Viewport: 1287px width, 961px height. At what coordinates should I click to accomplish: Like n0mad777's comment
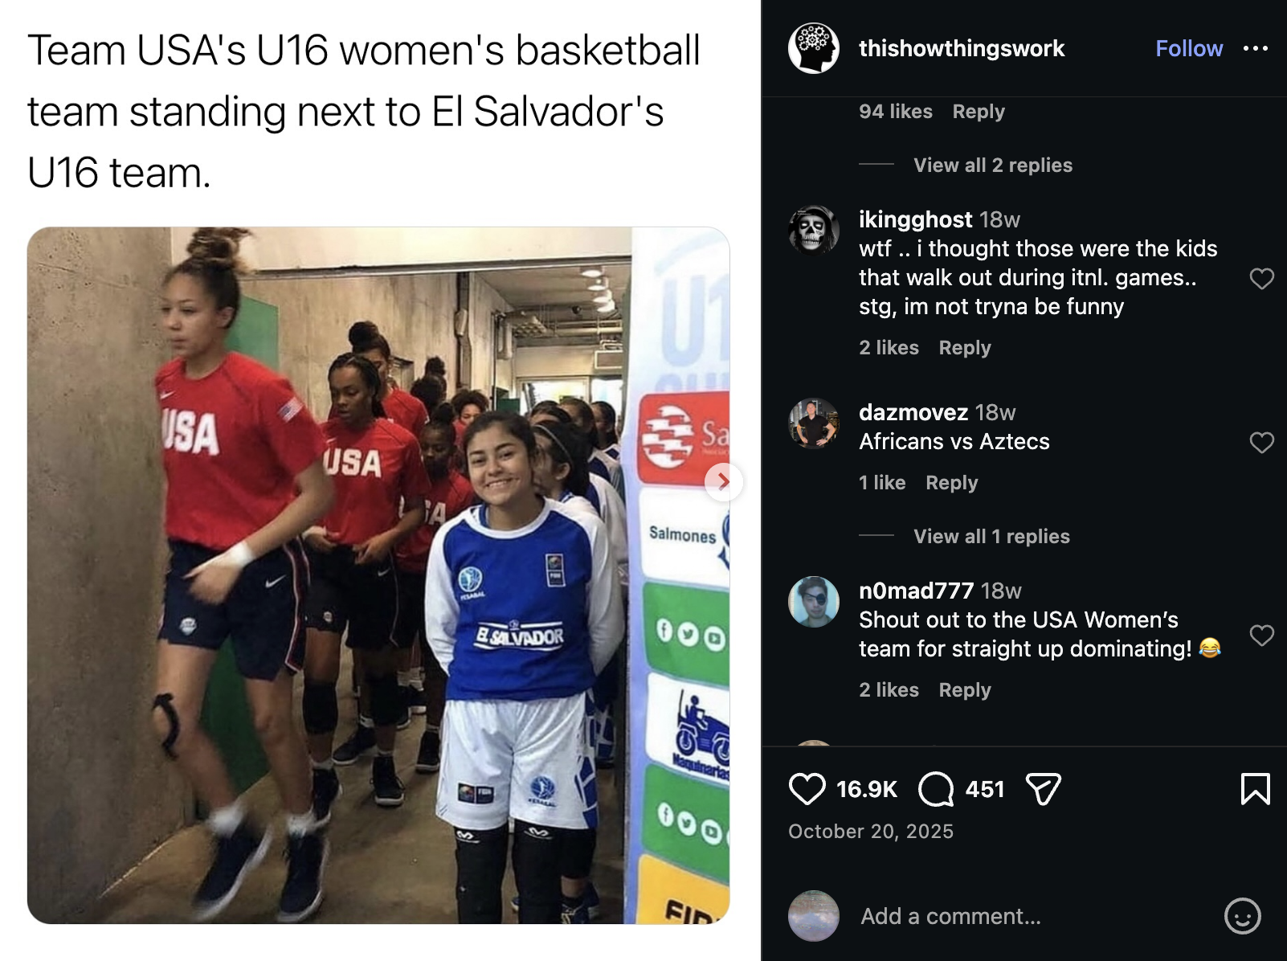click(1261, 636)
